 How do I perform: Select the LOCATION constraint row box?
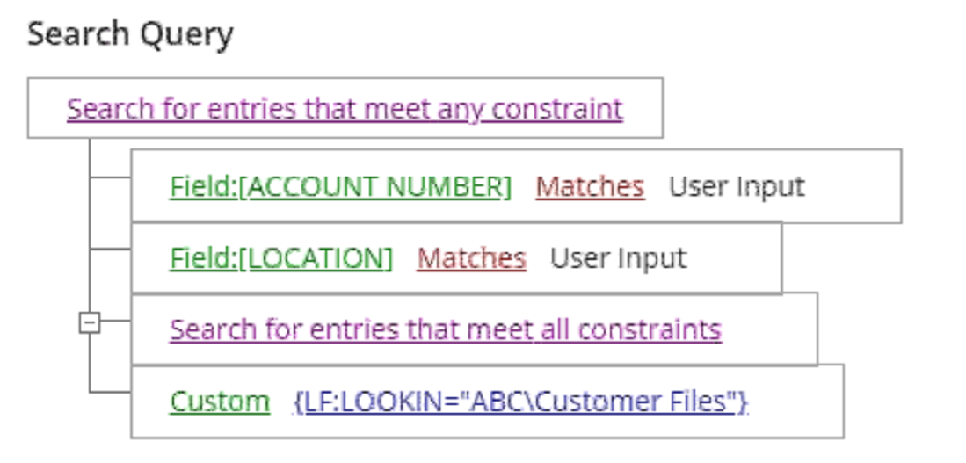pos(456,257)
